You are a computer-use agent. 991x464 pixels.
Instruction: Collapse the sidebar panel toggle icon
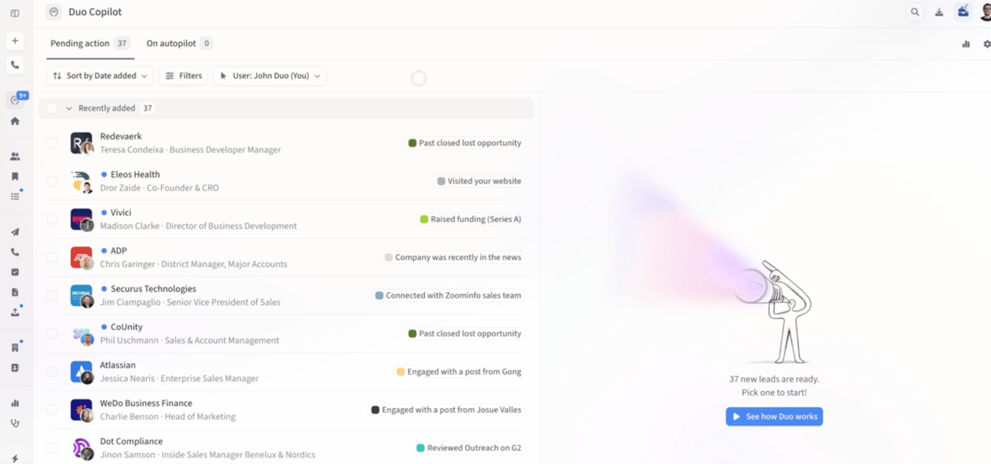15,13
